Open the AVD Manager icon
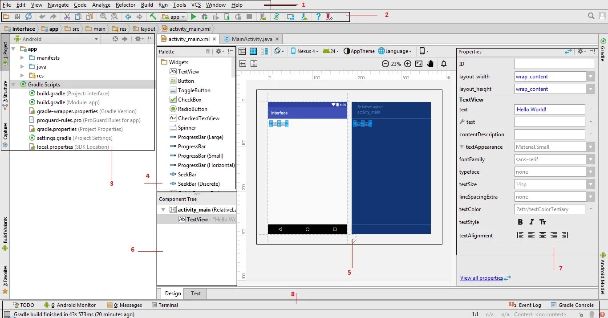 coord(263,17)
